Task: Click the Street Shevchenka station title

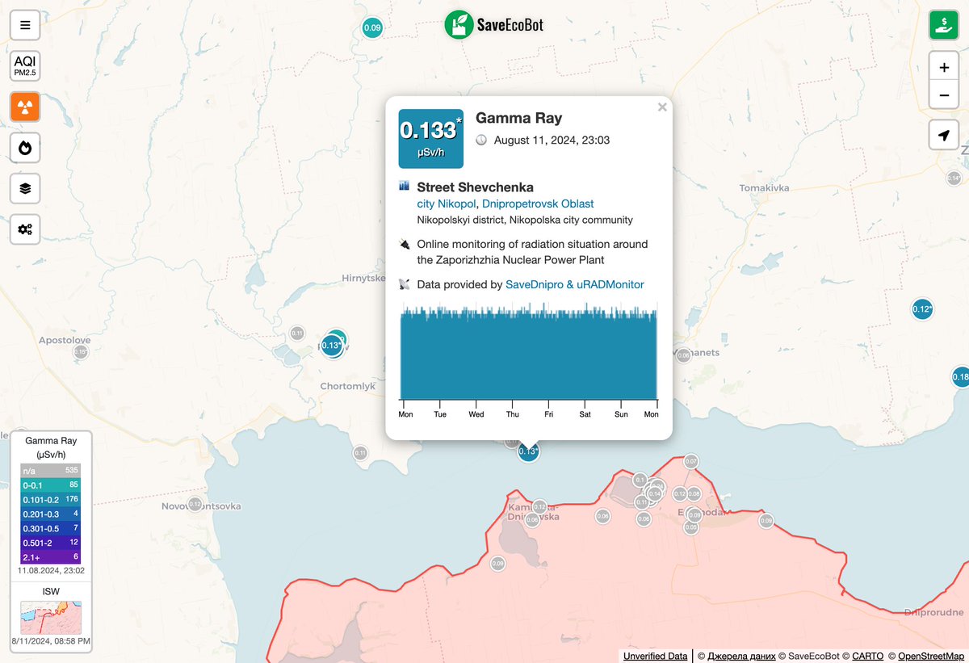Action: click(x=475, y=187)
